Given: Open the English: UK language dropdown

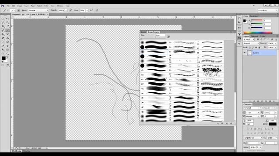Looking at the screenshot, I should click(253, 138).
